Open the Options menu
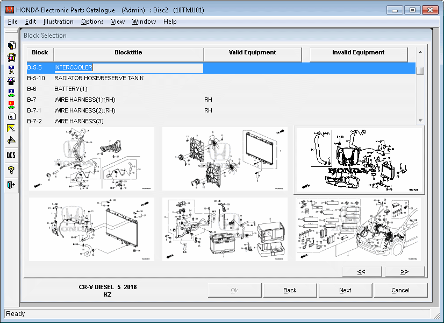The width and height of the screenshot is (444, 323). [92, 22]
